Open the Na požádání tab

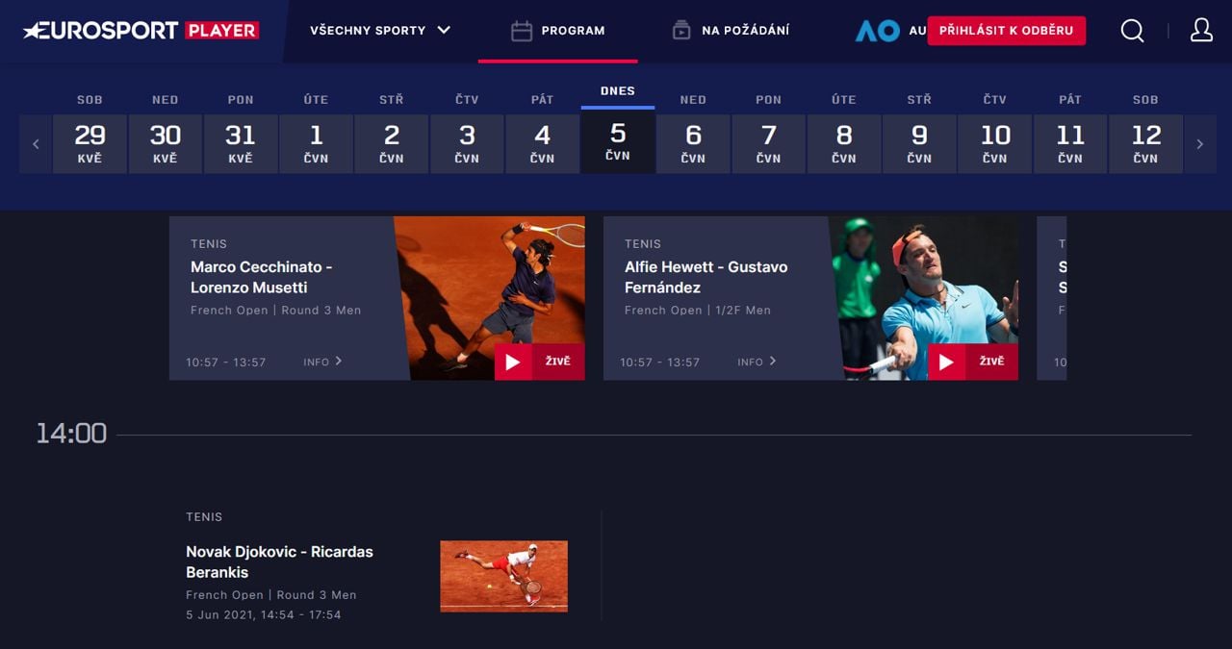click(731, 31)
